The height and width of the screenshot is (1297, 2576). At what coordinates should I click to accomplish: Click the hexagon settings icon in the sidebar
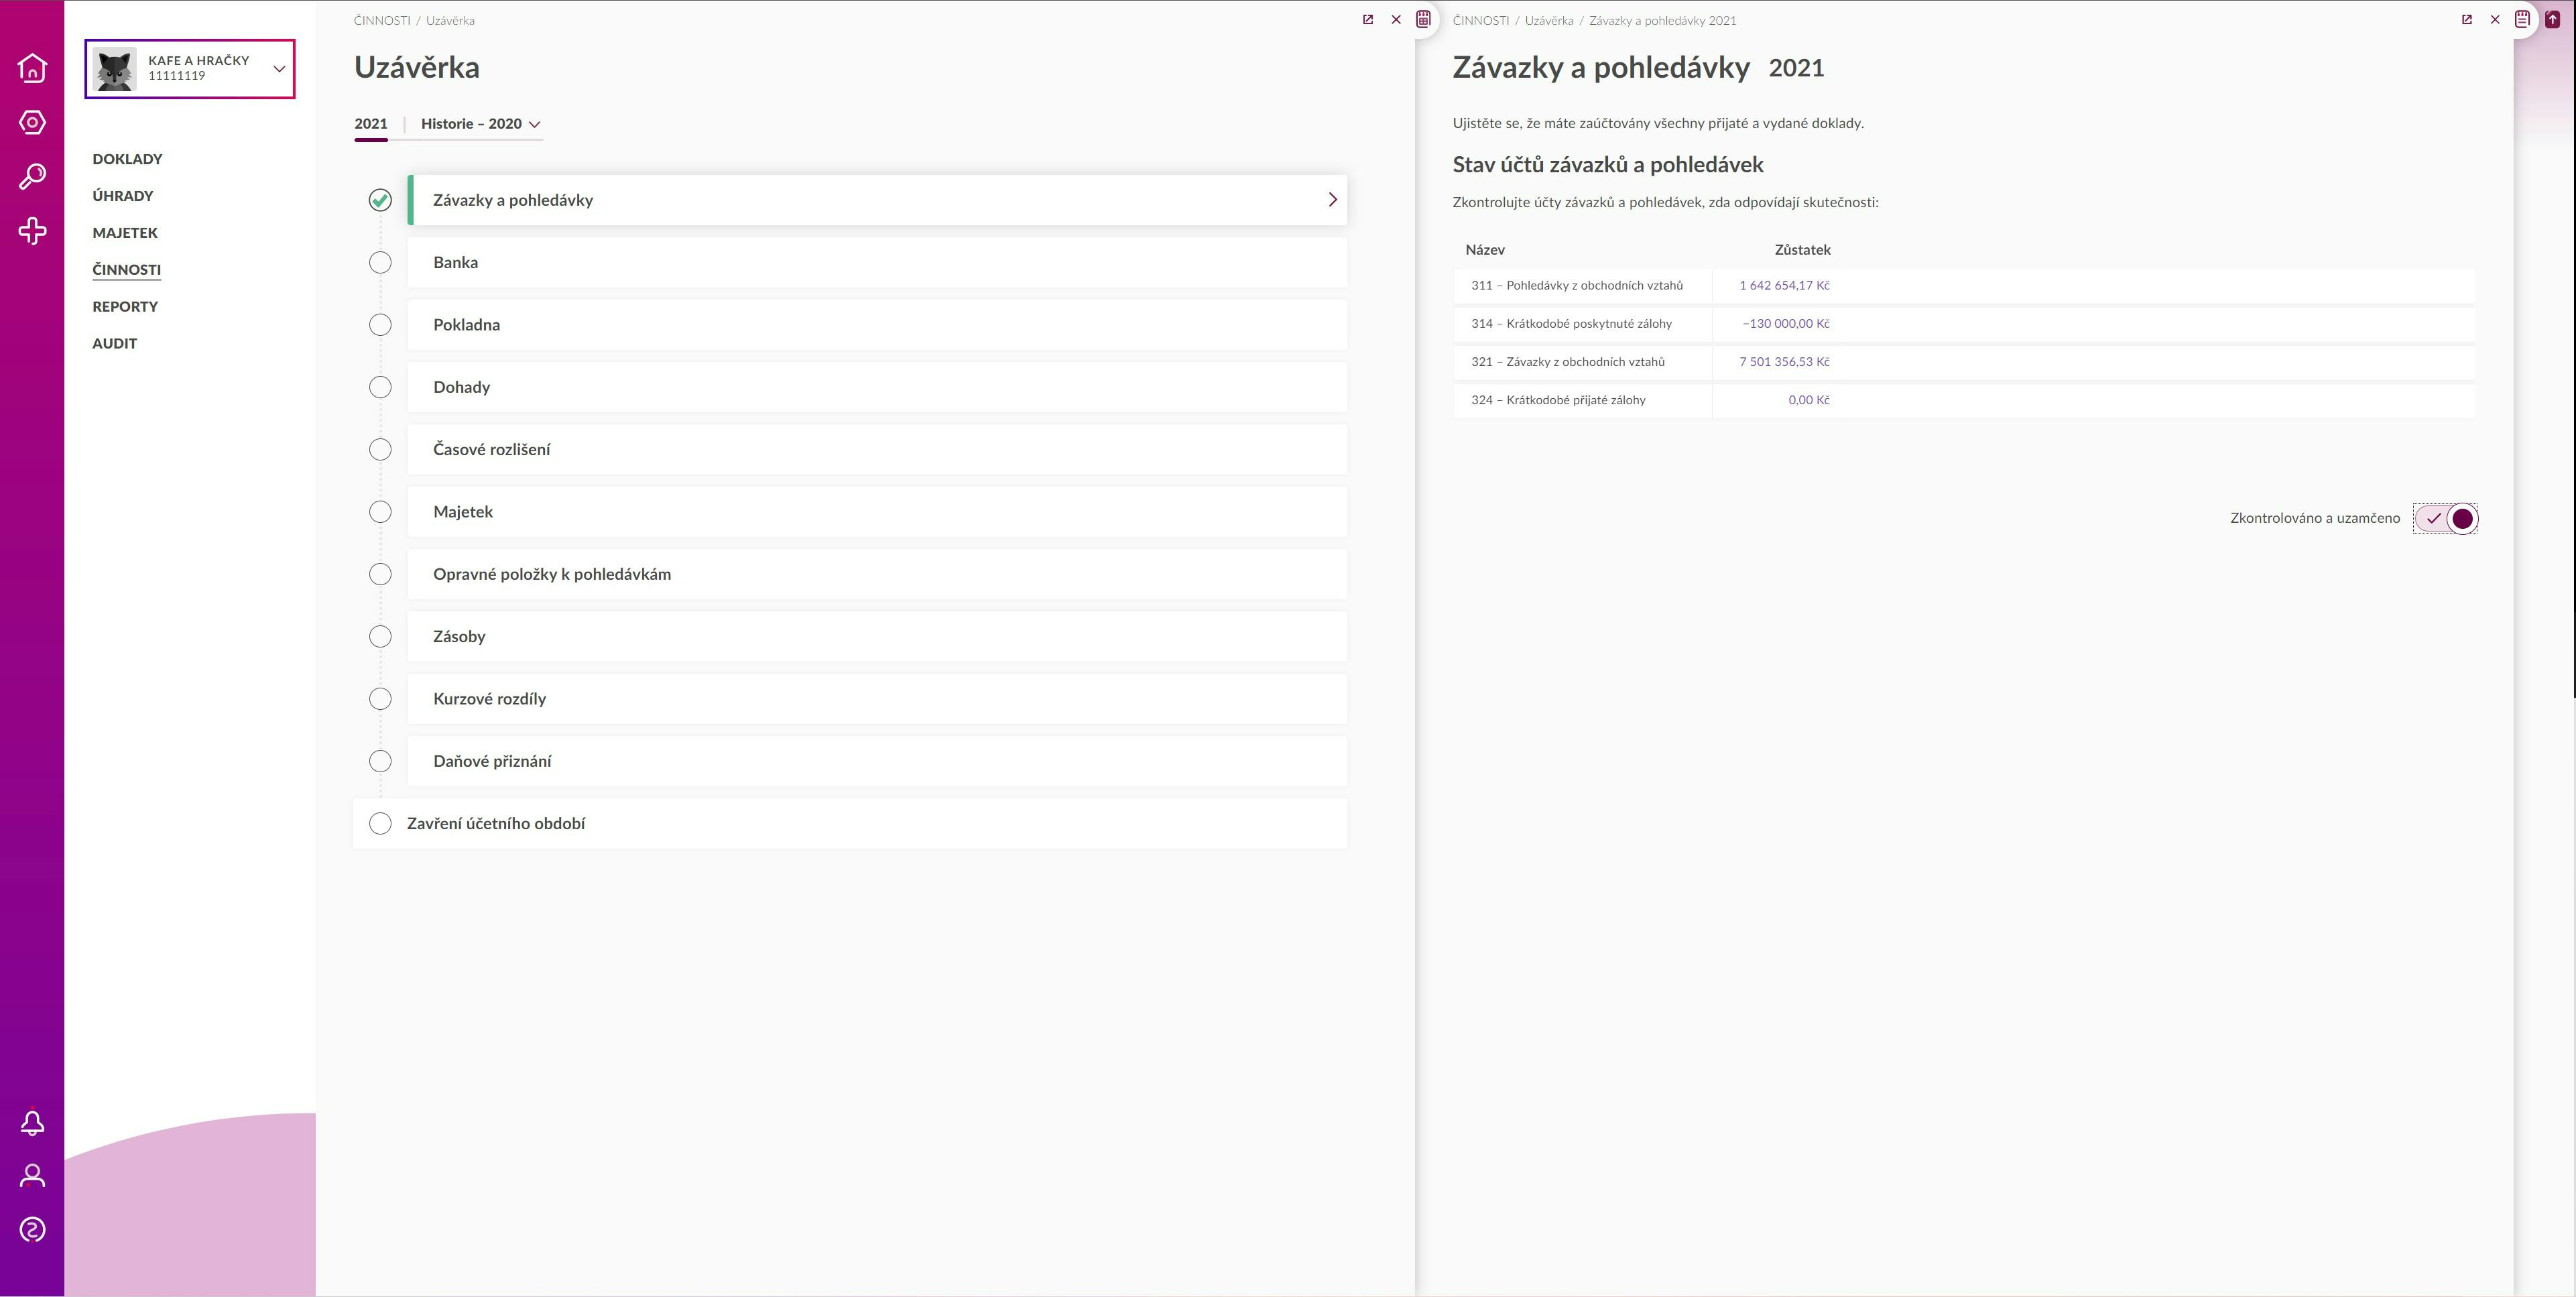tap(32, 122)
